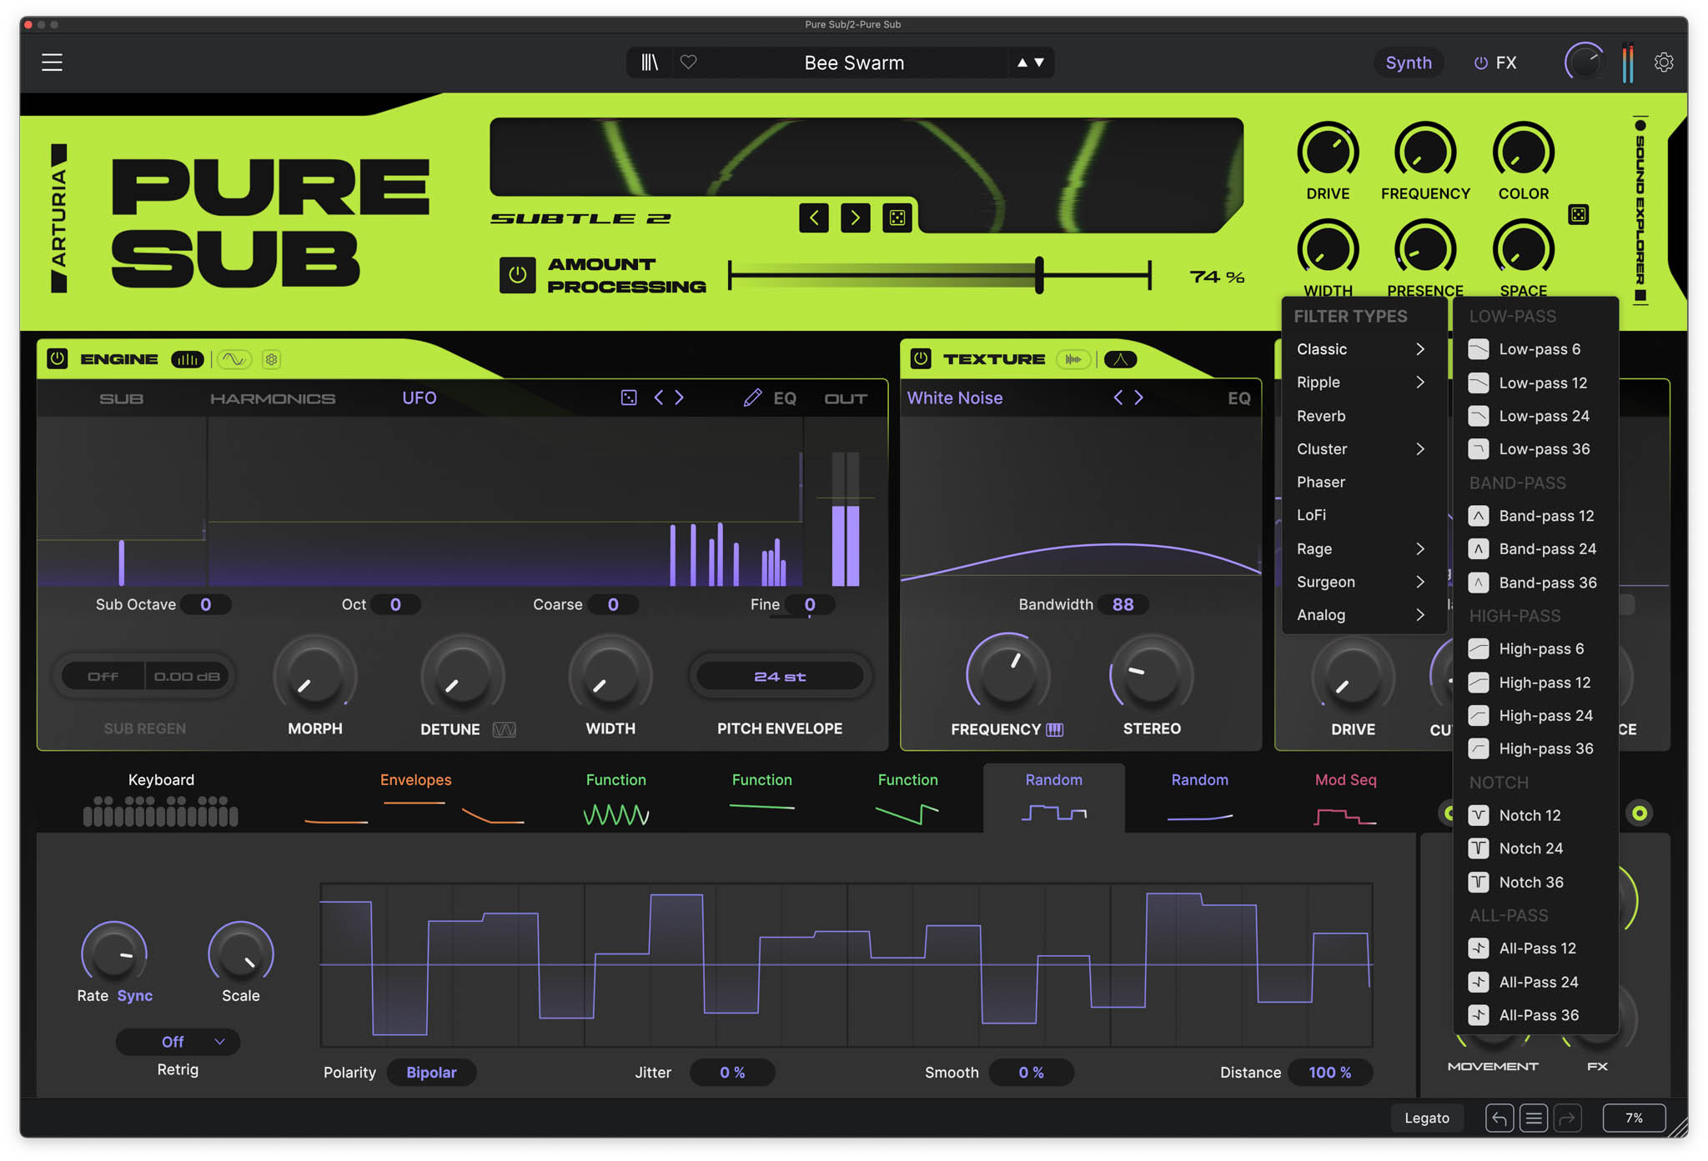
Task: Click the UFO pencil edit icon
Action: 752,398
